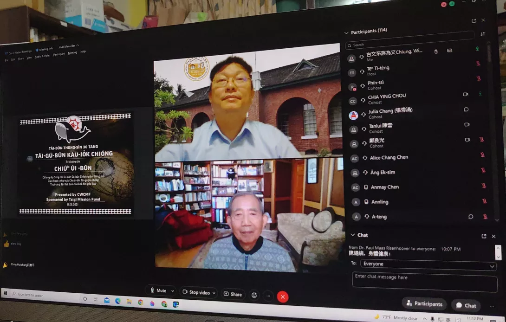Click muted mic icon for Alice Chang Chen
This screenshot has width=506, height=322.
[482, 155]
